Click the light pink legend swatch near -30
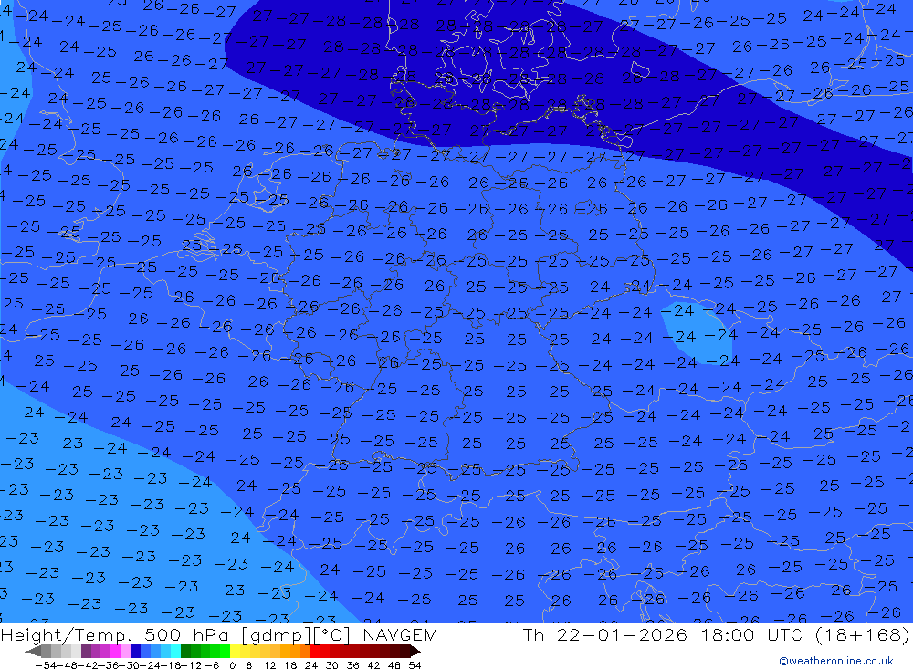This screenshot has height=669, width=913. coord(125,652)
